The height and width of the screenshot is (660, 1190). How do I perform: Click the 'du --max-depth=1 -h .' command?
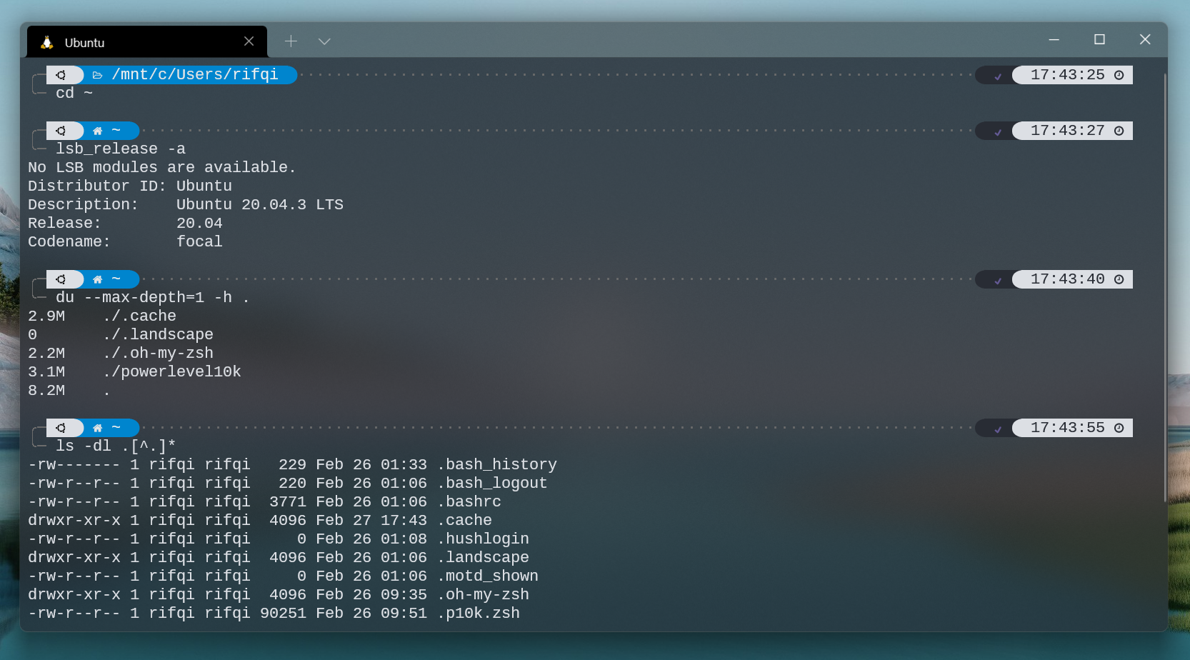pyautogui.click(x=153, y=297)
